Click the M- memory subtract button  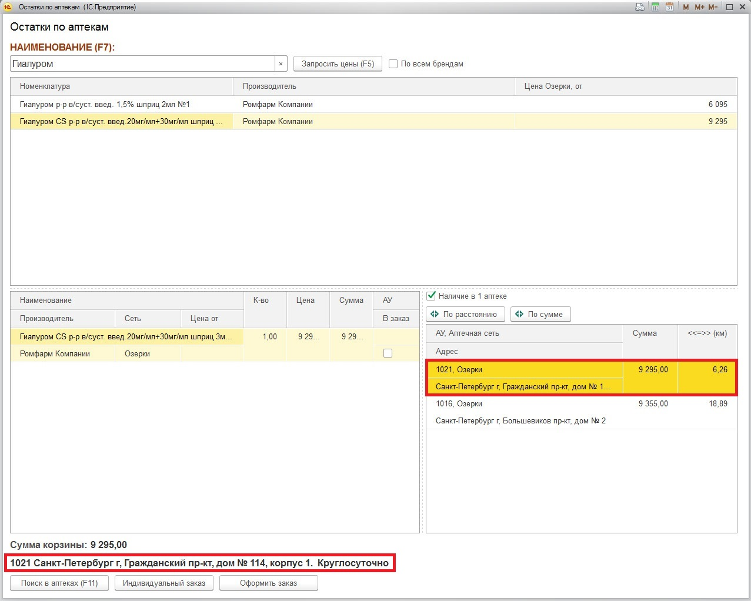(x=712, y=7)
